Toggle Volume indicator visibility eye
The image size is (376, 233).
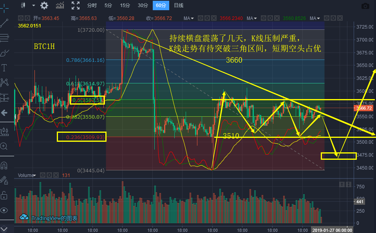(x=43, y=175)
